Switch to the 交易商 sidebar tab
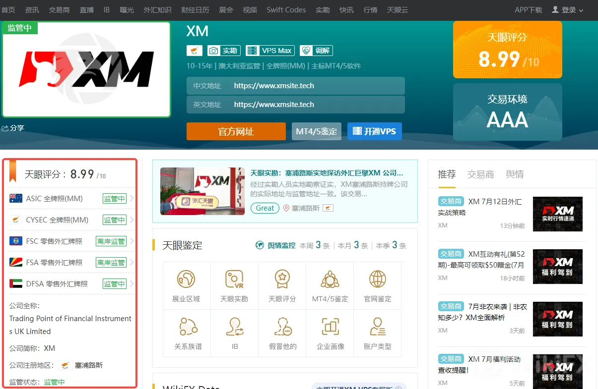The height and width of the screenshot is (389, 598). coord(480,174)
